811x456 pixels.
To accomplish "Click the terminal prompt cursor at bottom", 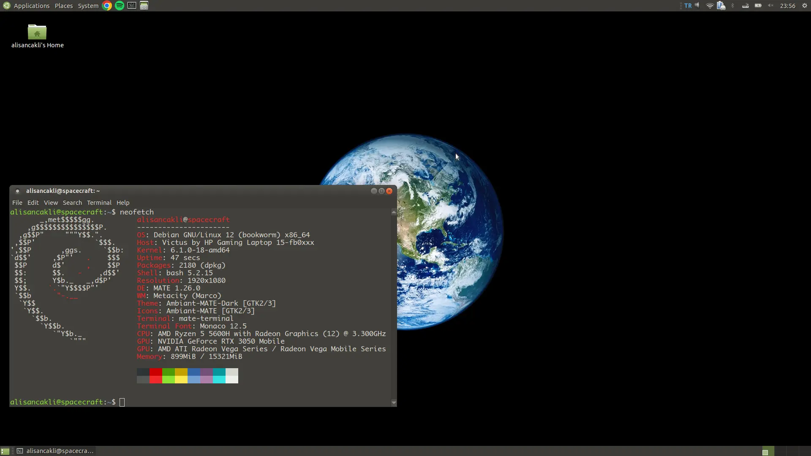I will [x=122, y=402].
